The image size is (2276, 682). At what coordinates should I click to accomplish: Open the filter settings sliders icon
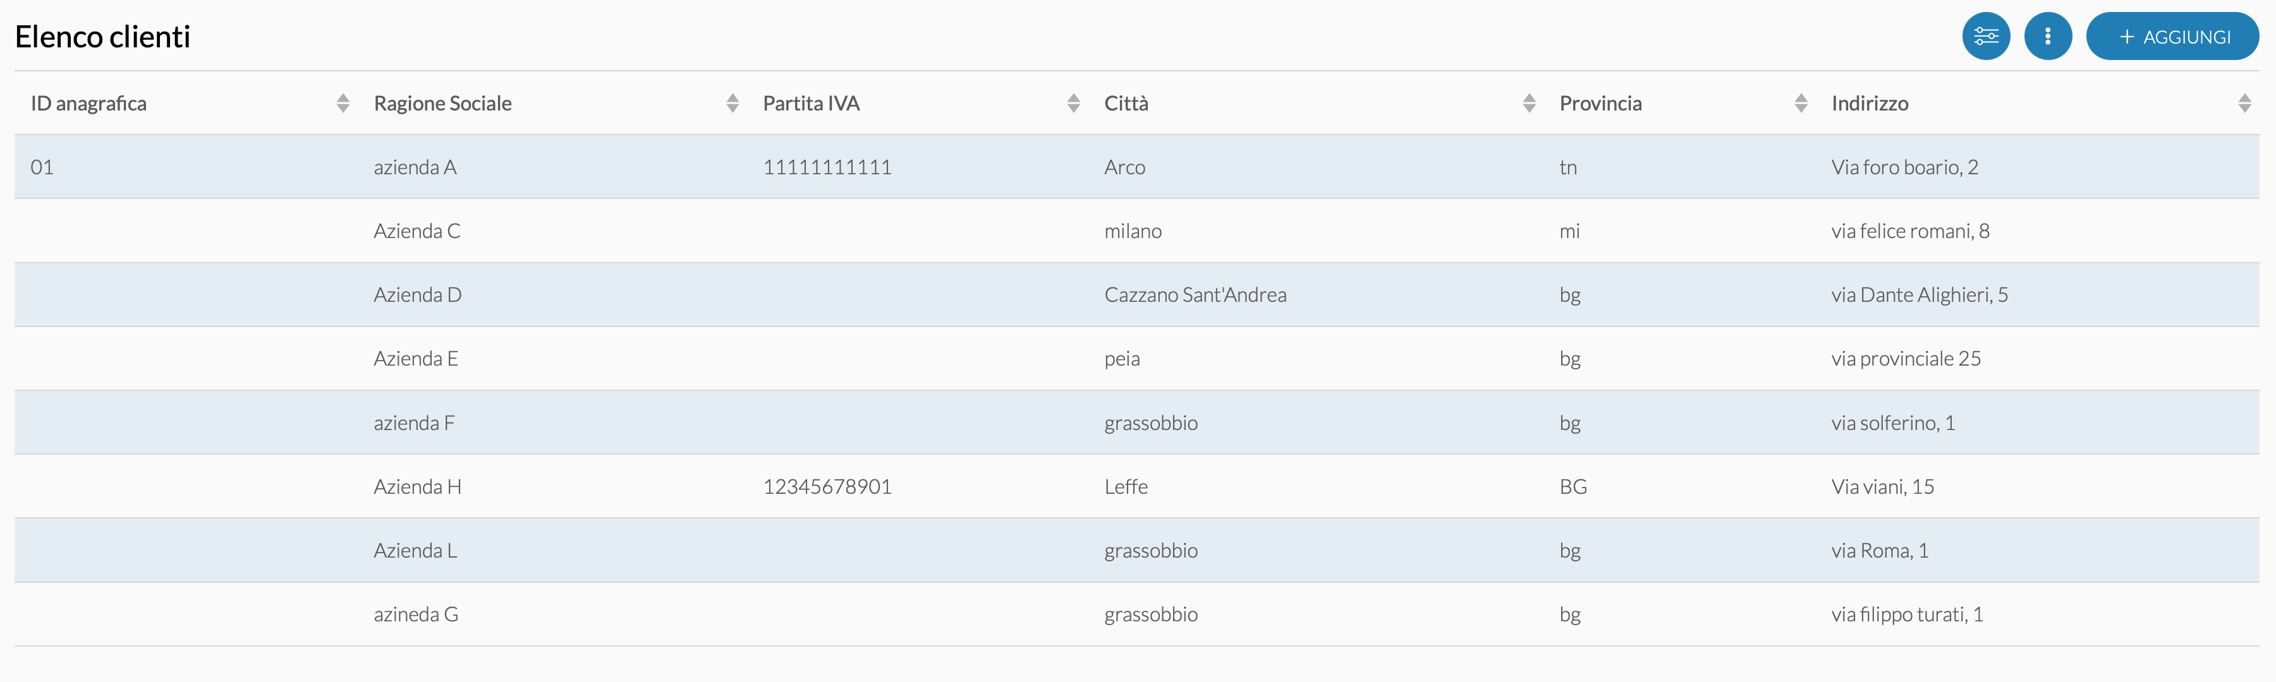pos(1985,36)
